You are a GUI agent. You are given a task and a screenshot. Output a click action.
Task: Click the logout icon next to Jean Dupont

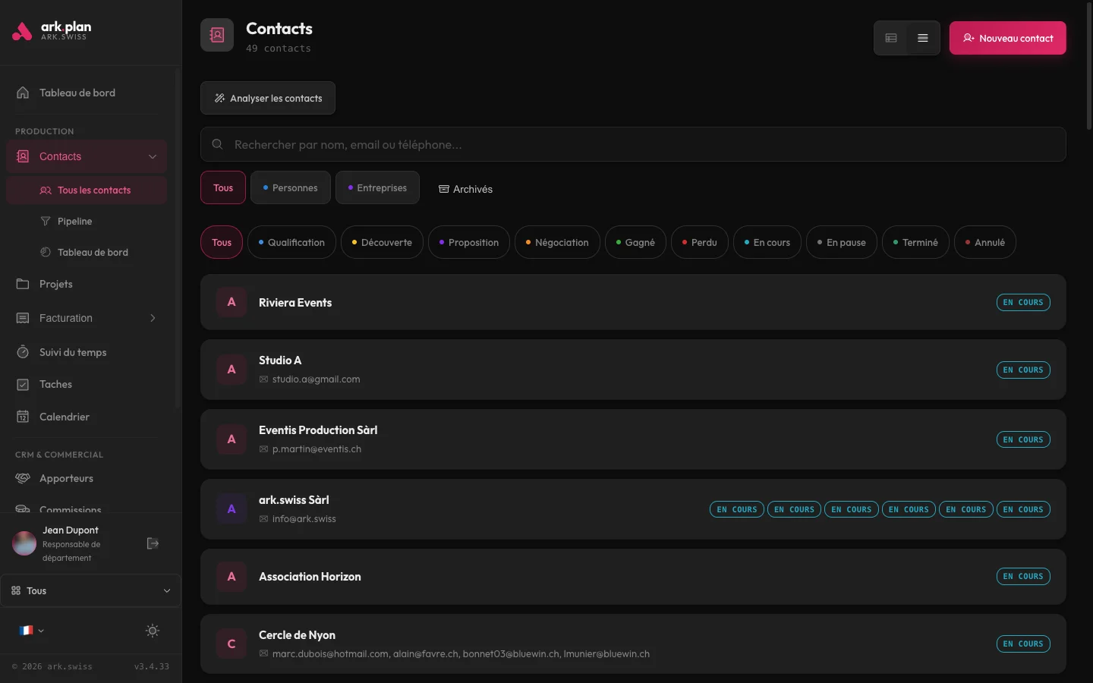pos(153,543)
